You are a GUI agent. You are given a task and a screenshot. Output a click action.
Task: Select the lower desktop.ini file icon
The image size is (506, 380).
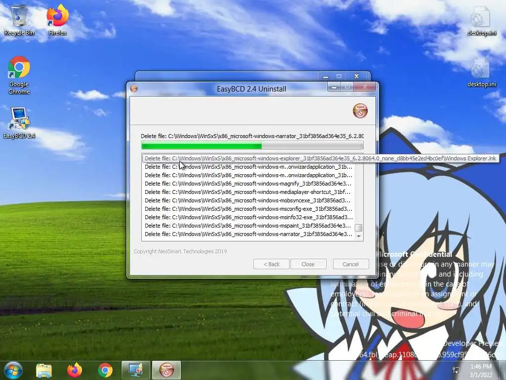(481, 72)
